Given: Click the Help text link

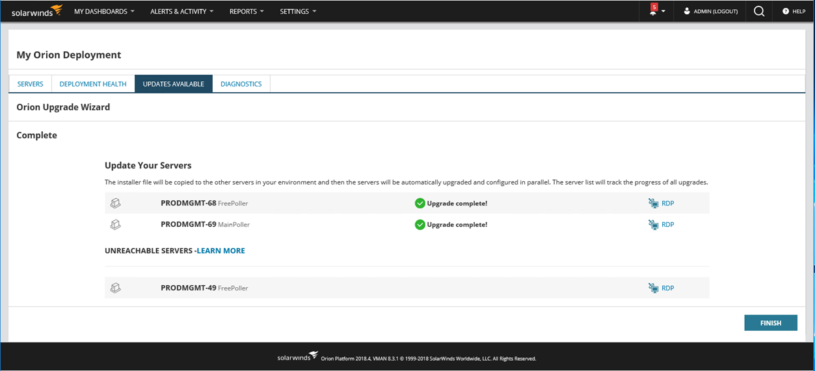Looking at the screenshot, I should [799, 12].
